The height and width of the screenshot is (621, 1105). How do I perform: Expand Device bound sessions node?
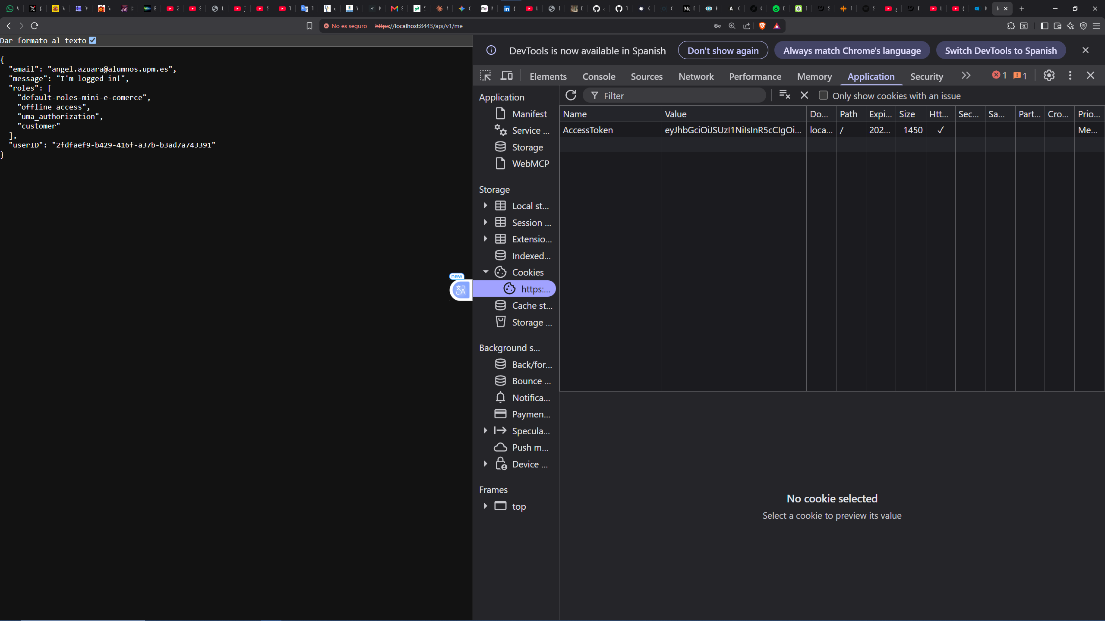click(486, 464)
